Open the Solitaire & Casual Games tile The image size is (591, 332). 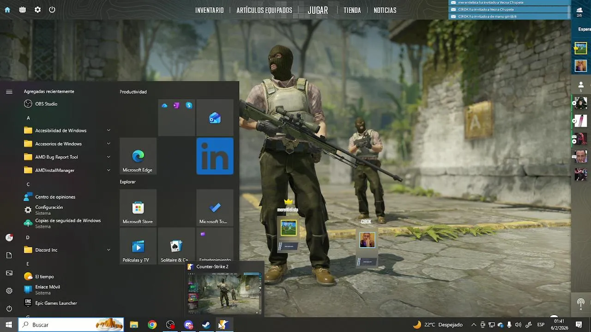click(x=176, y=246)
